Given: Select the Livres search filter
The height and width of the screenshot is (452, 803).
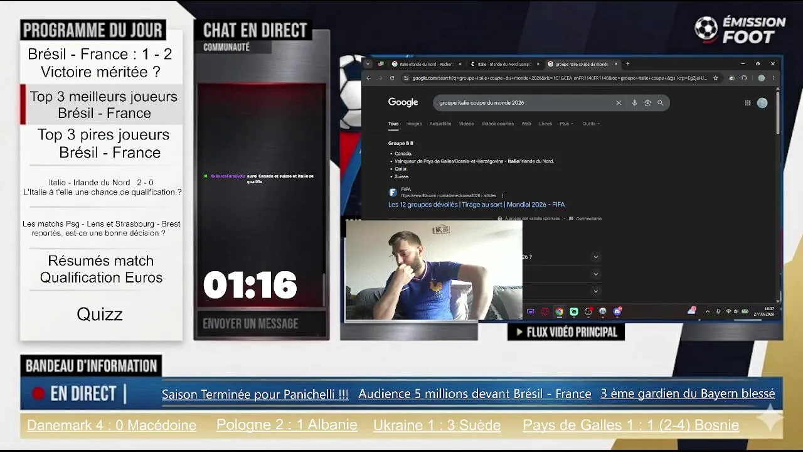Looking at the screenshot, I should (546, 124).
